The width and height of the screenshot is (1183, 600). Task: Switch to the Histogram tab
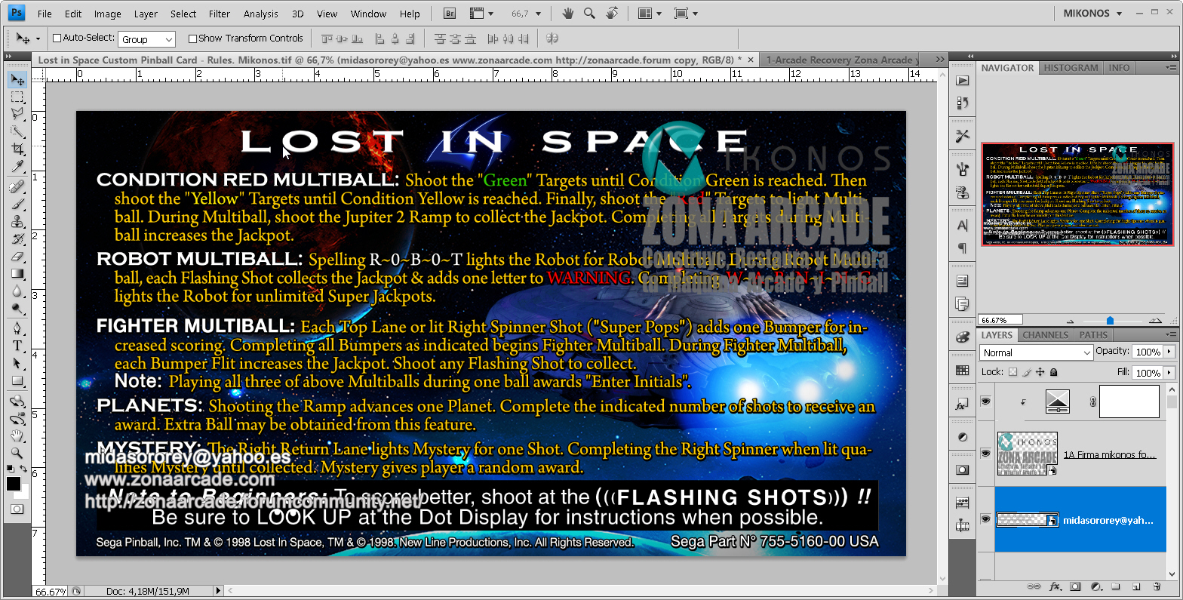(x=1071, y=68)
